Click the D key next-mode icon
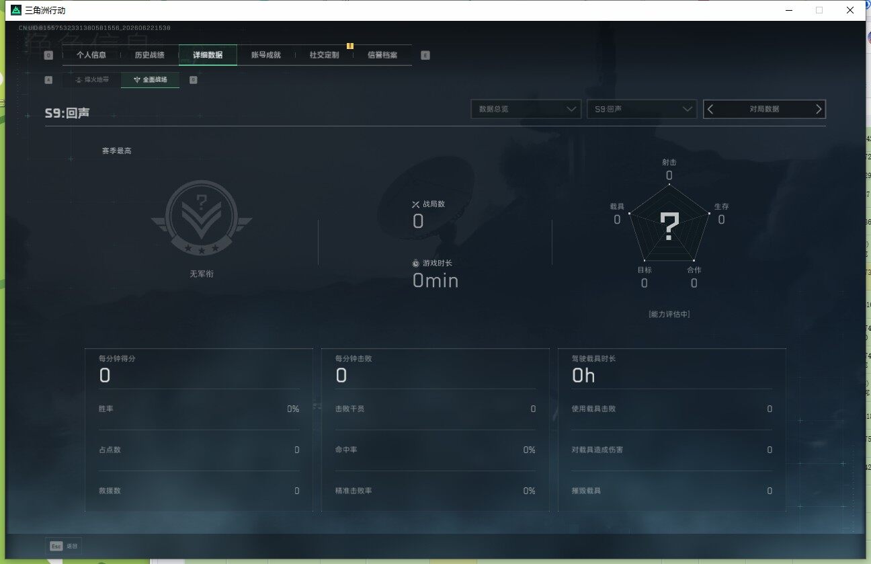 (194, 80)
